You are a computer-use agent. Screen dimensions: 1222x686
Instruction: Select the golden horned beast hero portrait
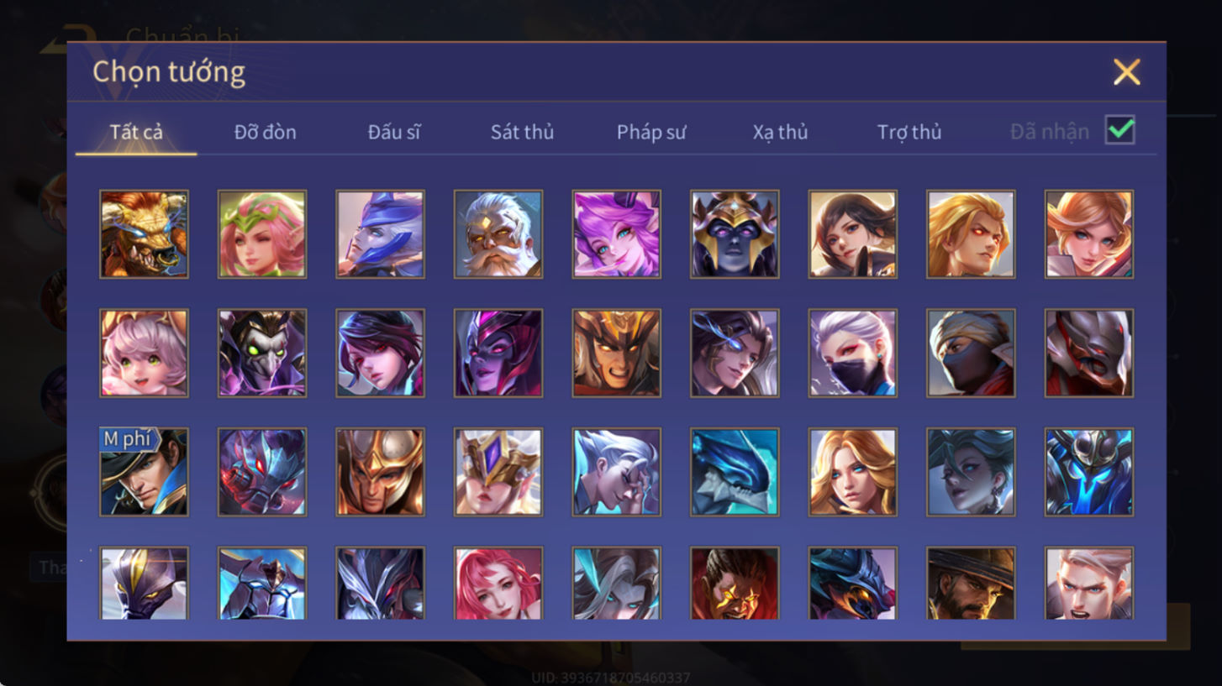click(144, 234)
